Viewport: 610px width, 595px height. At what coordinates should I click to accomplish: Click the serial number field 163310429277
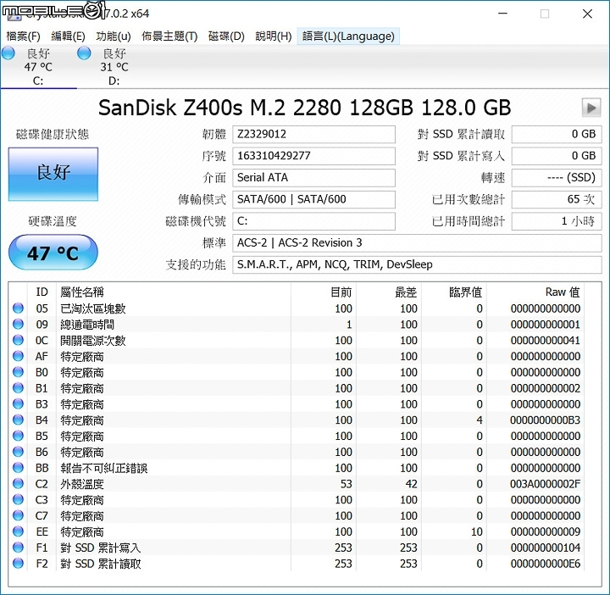click(313, 156)
